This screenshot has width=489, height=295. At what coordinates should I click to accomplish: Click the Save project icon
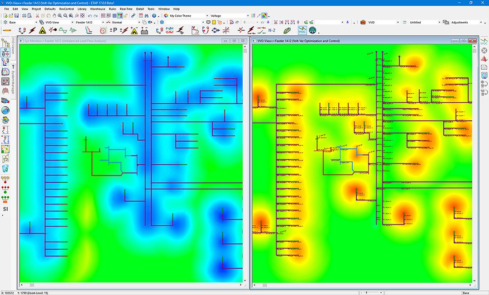[17, 15]
